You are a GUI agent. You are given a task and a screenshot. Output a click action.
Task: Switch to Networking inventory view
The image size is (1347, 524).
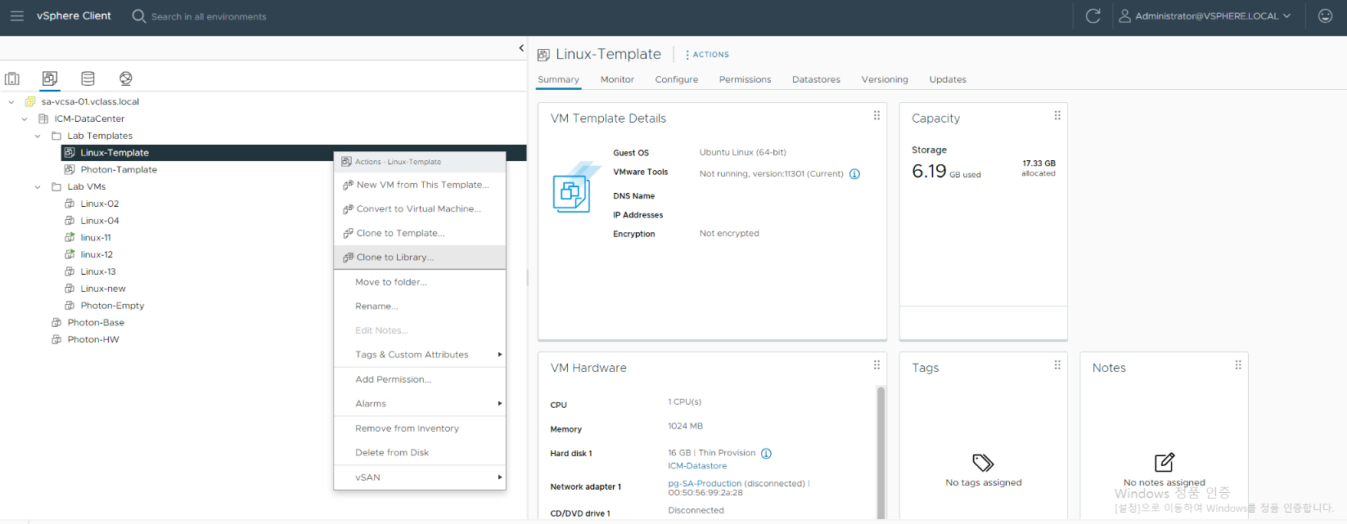(x=125, y=78)
